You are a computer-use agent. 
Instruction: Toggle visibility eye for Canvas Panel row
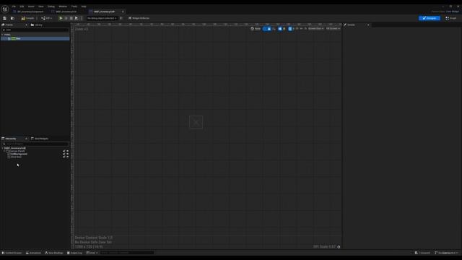coord(67,151)
